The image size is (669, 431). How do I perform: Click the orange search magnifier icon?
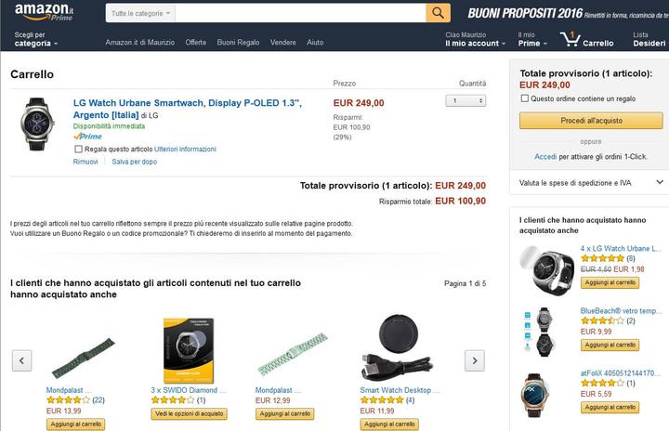(438, 13)
